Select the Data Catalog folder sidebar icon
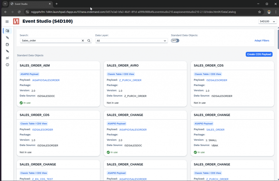279x181 pixels. (7, 31)
